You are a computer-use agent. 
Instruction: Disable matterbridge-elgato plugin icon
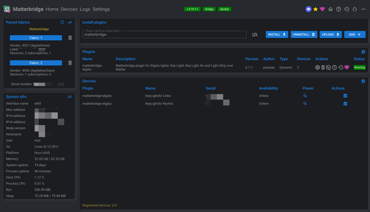coord(328,67)
